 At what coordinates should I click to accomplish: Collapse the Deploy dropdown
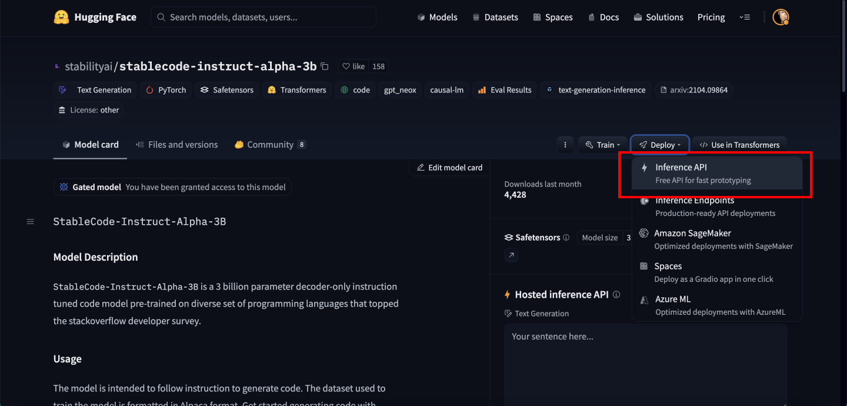[661, 145]
